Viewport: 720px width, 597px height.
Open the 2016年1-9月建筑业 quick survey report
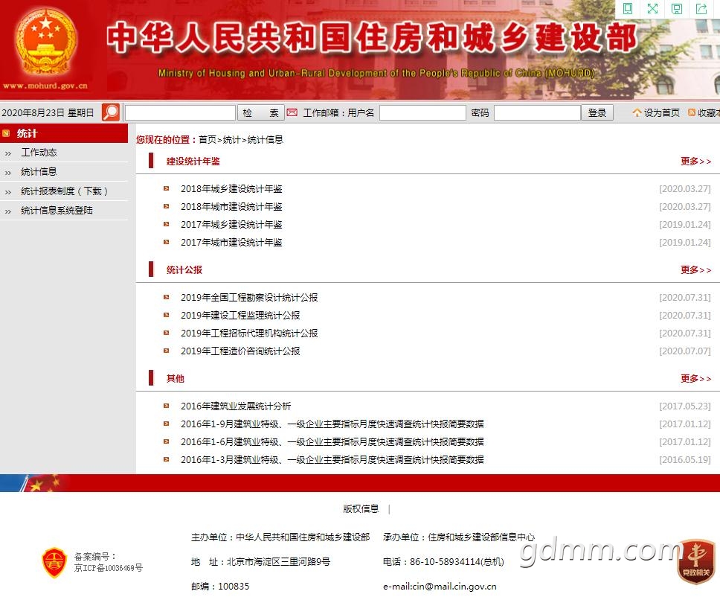tap(332, 424)
